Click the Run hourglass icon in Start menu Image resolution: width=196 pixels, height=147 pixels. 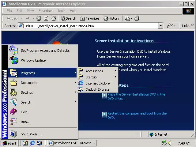pos(13,122)
